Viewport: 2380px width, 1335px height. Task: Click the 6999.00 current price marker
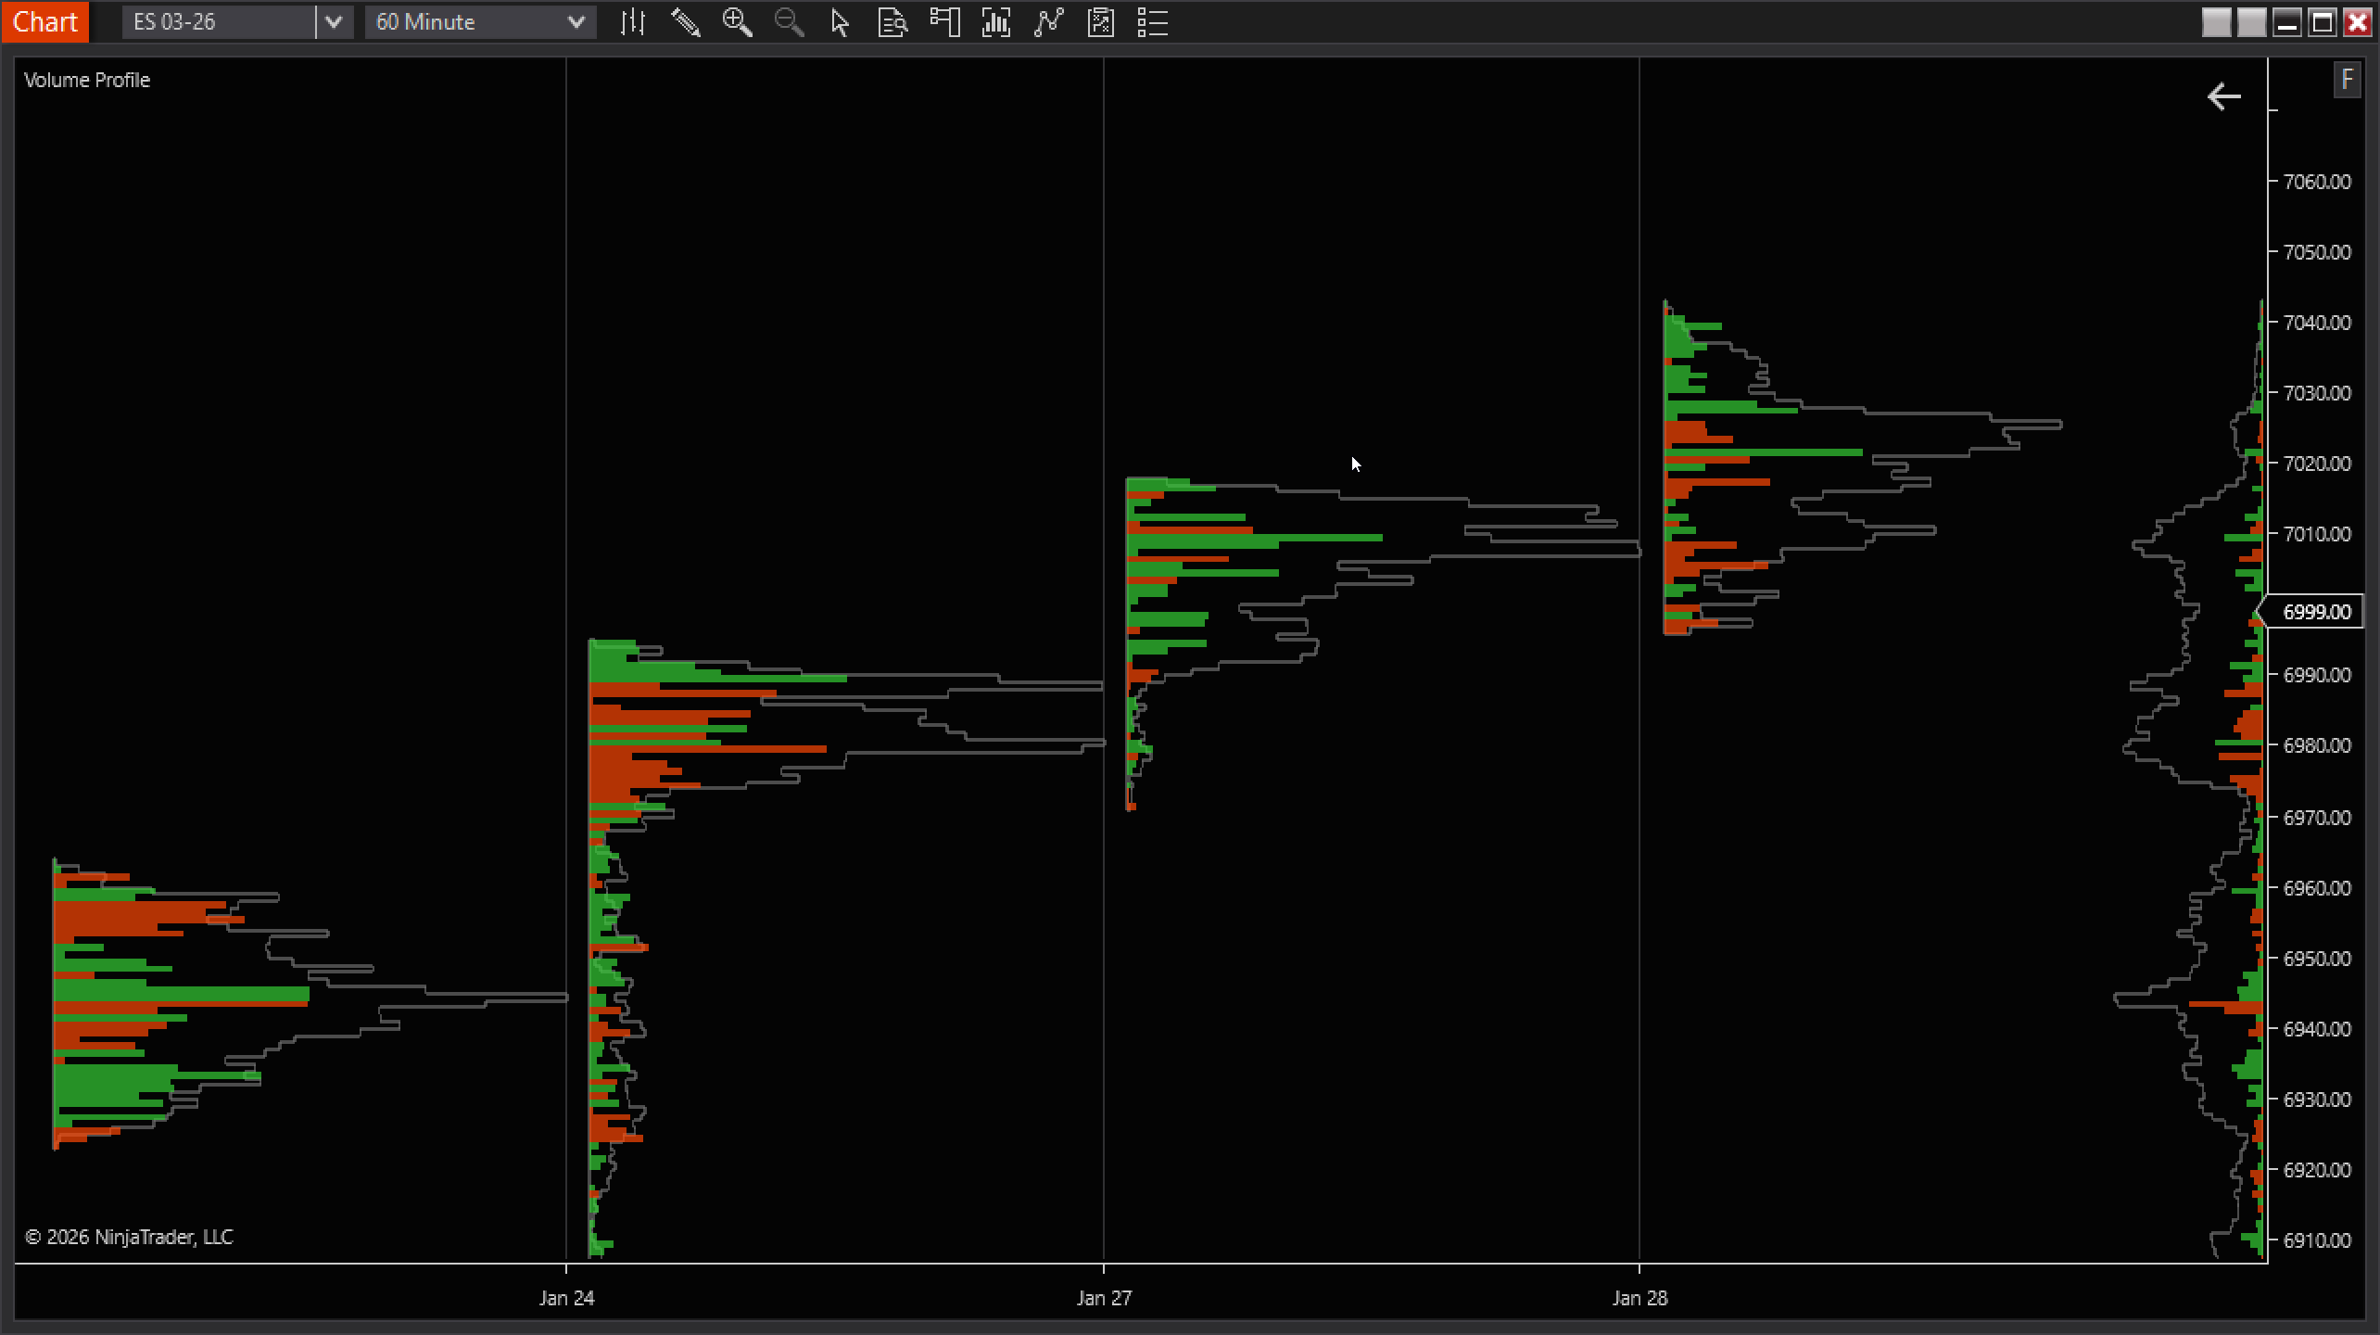tap(2311, 612)
